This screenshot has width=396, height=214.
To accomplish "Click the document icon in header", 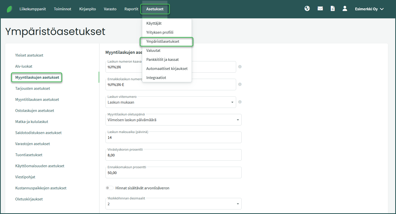I will [333, 9].
